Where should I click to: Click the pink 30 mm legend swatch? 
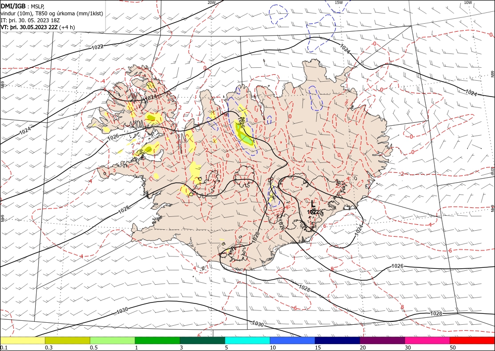tap(428, 340)
